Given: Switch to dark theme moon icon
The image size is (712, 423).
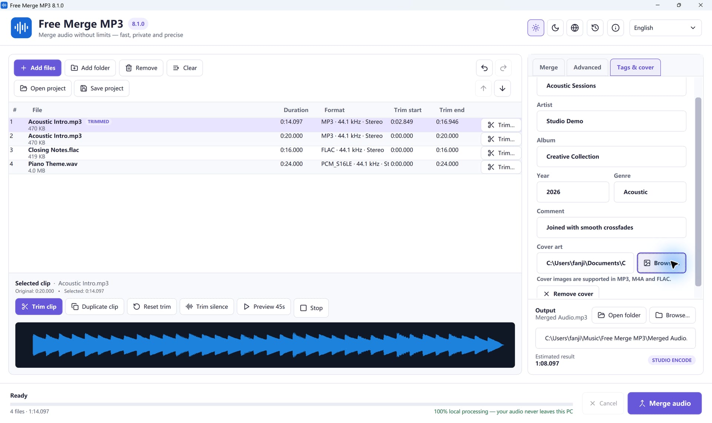Looking at the screenshot, I should [x=555, y=28].
